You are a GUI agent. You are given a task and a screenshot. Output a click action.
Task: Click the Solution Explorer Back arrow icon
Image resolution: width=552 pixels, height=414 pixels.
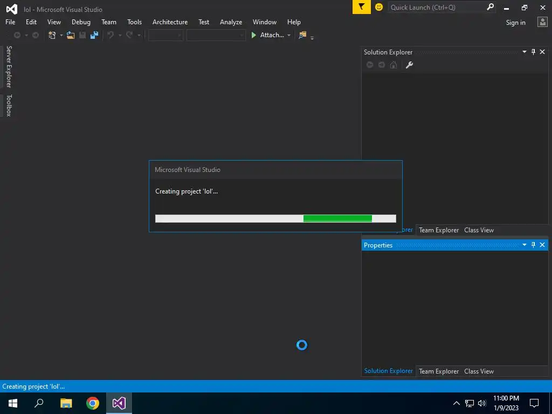coord(370,65)
